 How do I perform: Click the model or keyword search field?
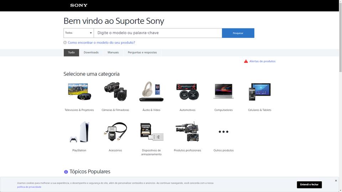158,33
